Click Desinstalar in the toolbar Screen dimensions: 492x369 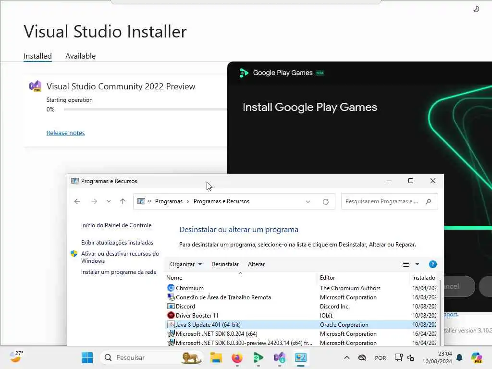click(x=225, y=264)
